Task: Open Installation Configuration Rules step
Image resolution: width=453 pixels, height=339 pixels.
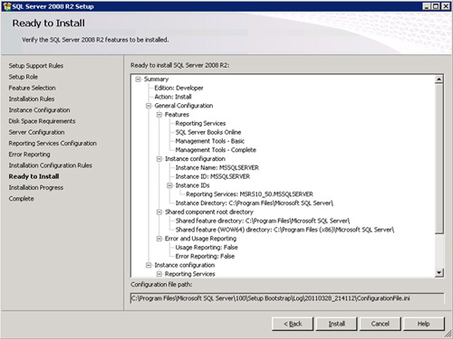Action: tap(50, 165)
